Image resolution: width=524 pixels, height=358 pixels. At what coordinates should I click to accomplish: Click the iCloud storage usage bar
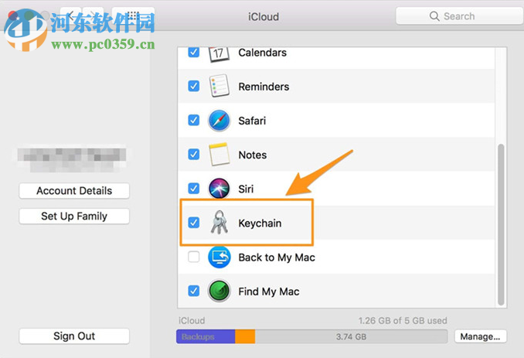(x=311, y=336)
